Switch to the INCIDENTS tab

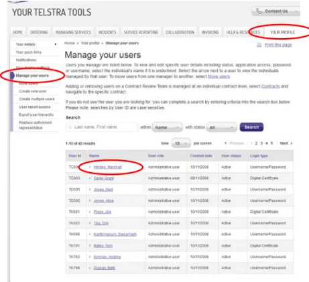tap(107, 32)
